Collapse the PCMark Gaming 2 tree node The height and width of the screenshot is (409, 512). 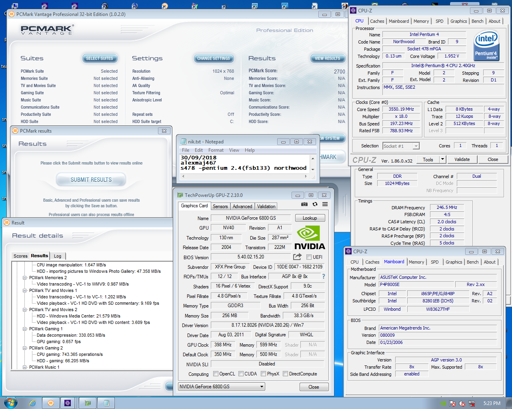point(25,348)
